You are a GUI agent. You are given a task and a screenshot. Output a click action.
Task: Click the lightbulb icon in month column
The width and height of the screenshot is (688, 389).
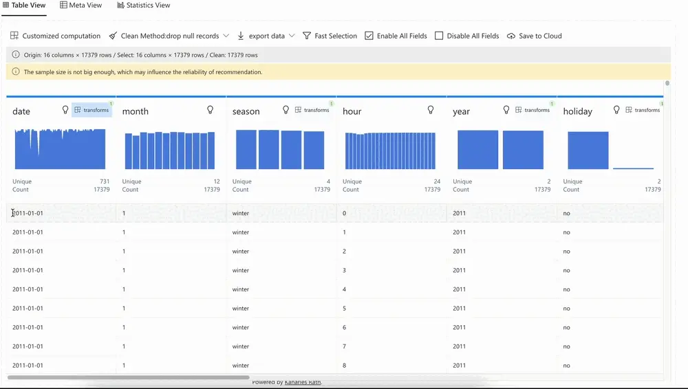[x=211, y=110]
